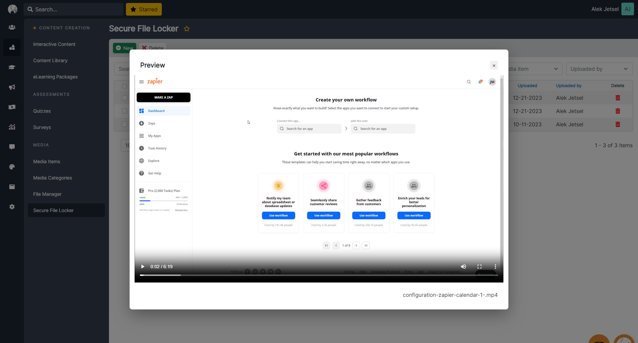Mute the video volume

click(x=463, y=267)
